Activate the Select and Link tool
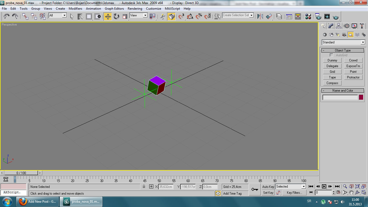Screen dimensions: 368x207 pyautogui.click(x=25, y=16)
